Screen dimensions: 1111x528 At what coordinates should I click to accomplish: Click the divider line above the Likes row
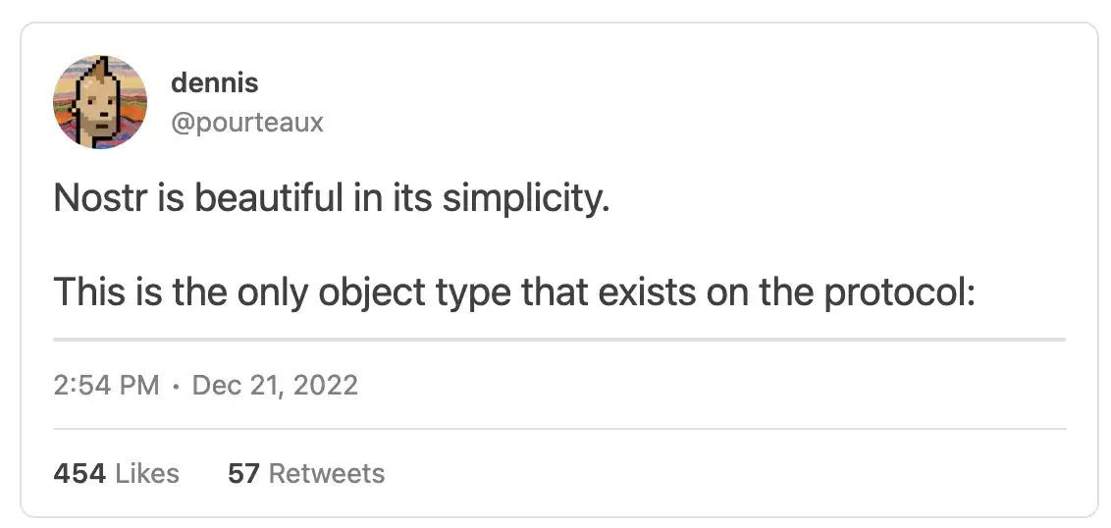[x=558, y=429]
